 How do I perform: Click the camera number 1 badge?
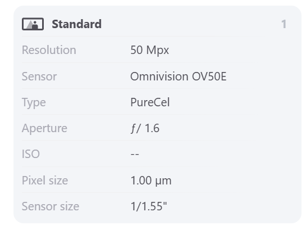tap(284, 24)
